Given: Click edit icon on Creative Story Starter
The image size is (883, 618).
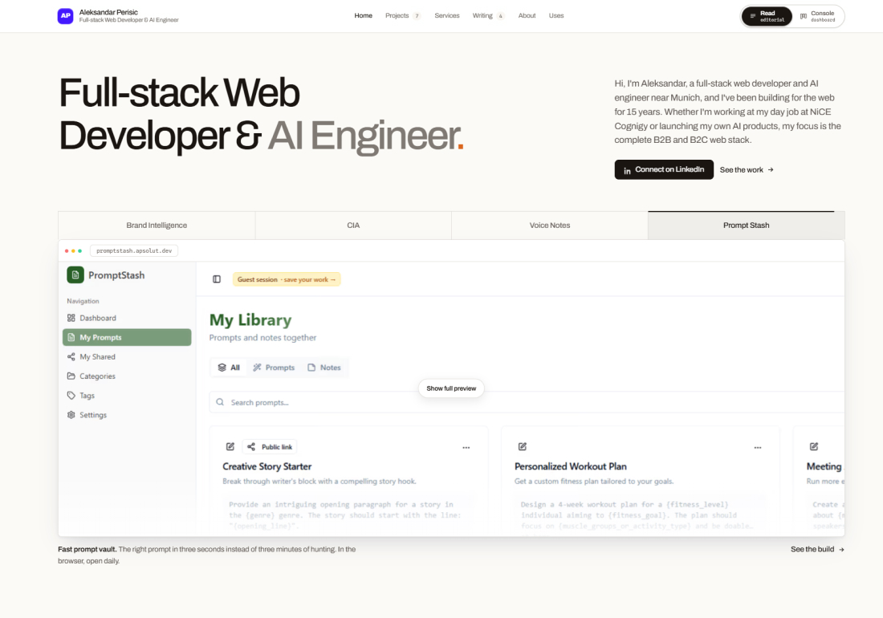Looking at the screenshot, I should [x=230, y=446].
